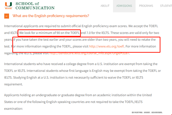Open the PROGRAMS navigation menu

click(x=146, y=6)
